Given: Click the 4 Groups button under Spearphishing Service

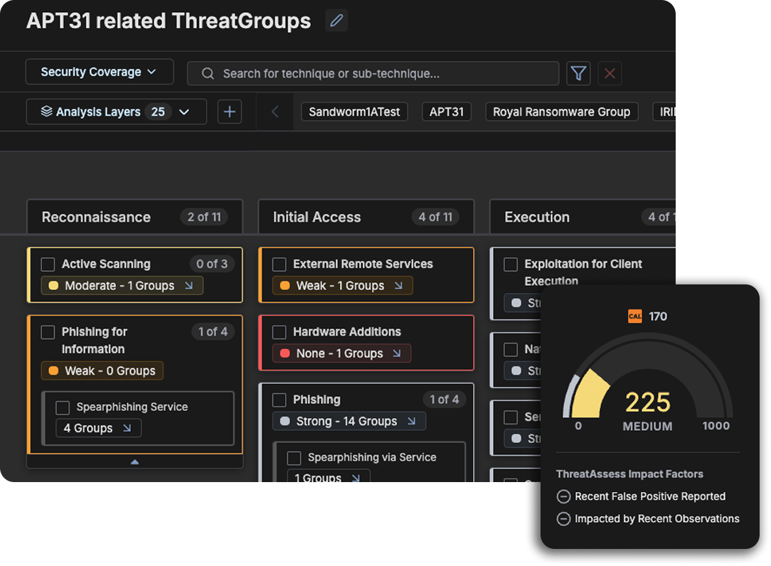Looking at the screenshot, I should 98,428.
